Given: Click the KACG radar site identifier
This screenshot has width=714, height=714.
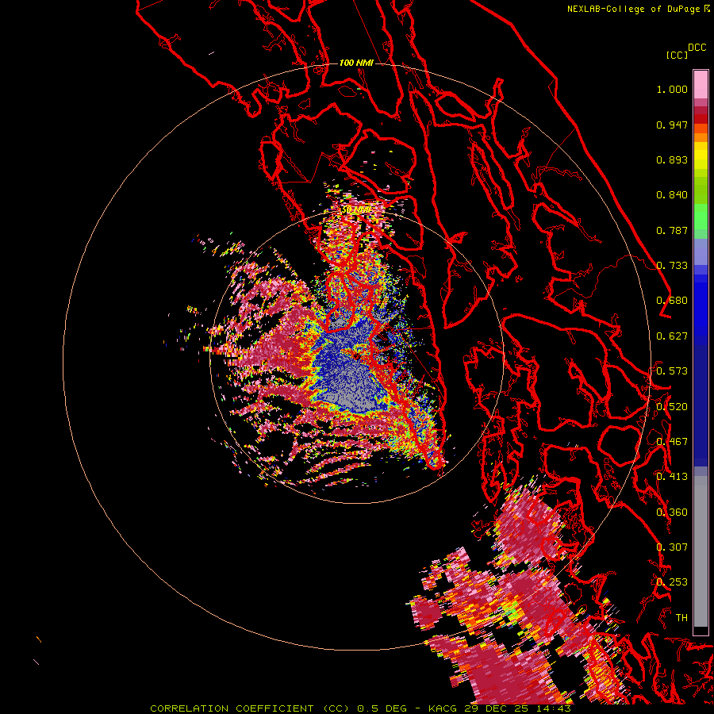Looking at the screenshot, I should tap(442, 708).
